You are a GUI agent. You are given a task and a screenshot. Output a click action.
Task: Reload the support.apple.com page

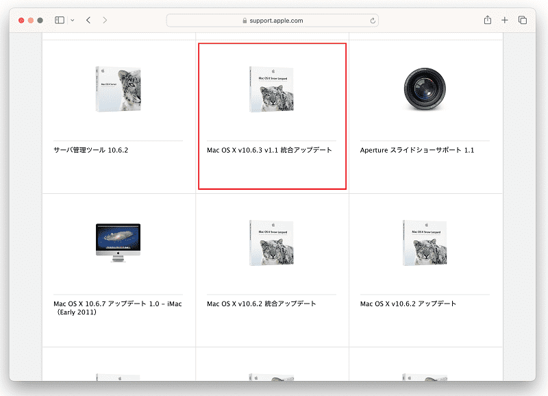(x=373, y=21)
